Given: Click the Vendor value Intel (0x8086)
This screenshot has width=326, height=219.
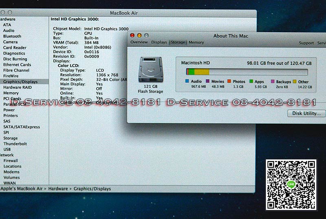Looking at the screenshot, I should pos(97,47).
